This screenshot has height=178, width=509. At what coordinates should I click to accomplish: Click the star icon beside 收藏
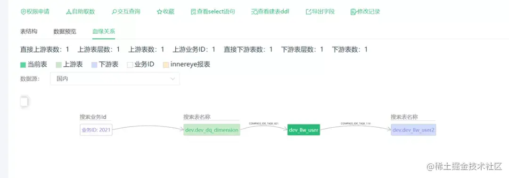click(159, 12)
